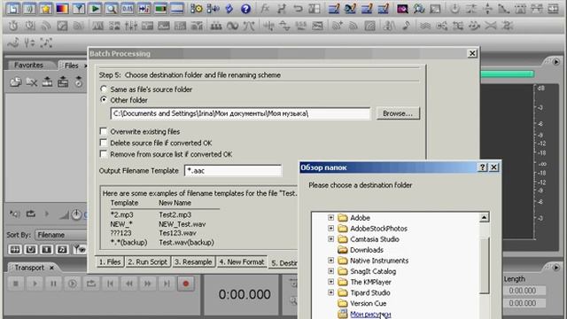
Task: Click the Output Filename Template field
Action: point(233,171)
